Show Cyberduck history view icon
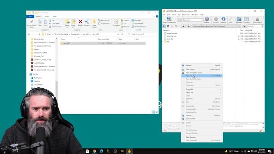Viewport: 274px width, 154px height. tap(172, 26)
